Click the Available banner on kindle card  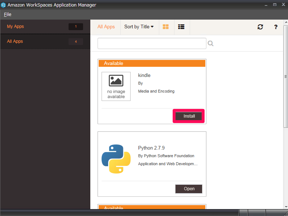[x=152, y=63]
